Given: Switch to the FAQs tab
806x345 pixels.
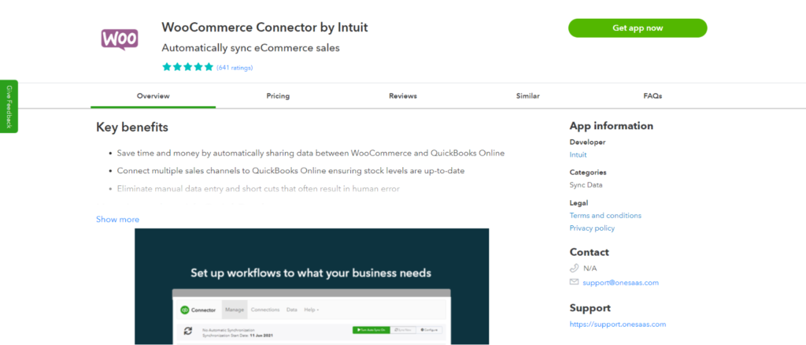Looking at the screenshot, I should click(653, 96).
